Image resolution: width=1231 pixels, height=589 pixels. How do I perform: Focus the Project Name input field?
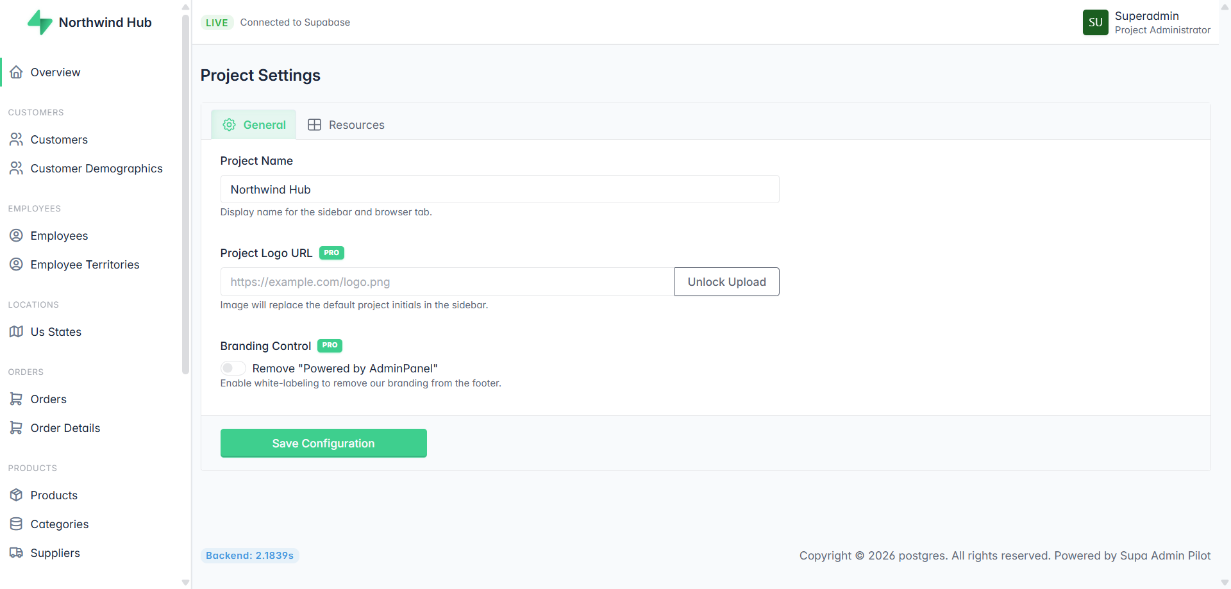coord(499,190)
